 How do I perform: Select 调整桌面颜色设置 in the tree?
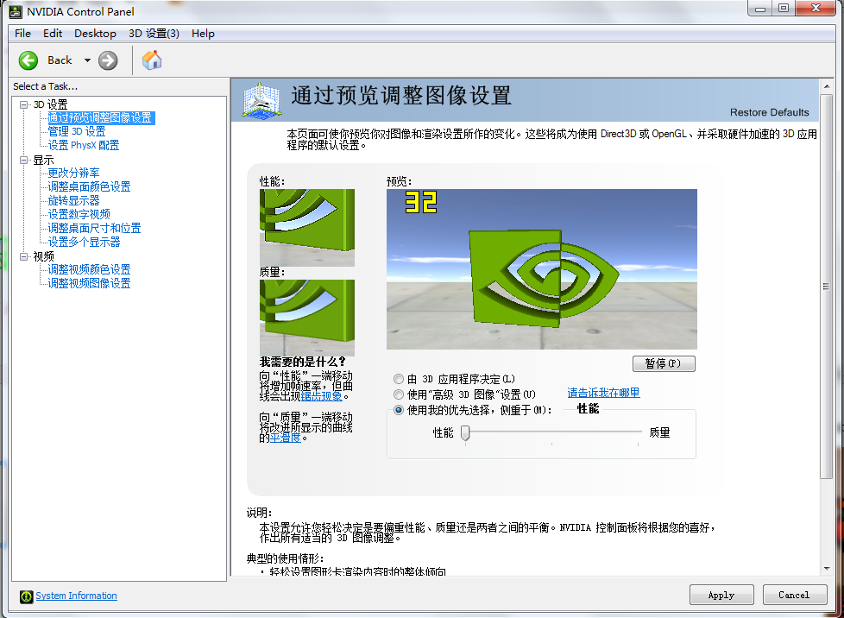click(89, 186)
